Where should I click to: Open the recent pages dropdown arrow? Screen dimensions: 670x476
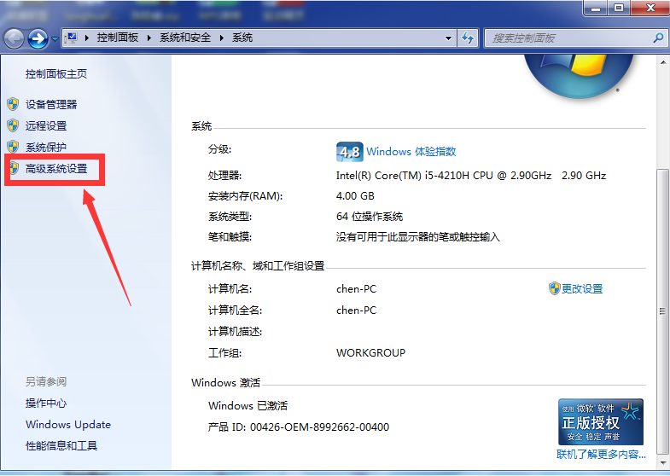coord(55,39)
